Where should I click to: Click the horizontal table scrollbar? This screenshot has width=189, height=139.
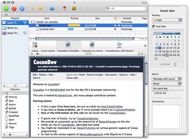coord(85,39)
